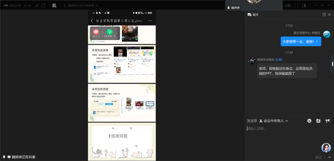Open the AI assistant avatar
The image size is (334, 161).
326,148
